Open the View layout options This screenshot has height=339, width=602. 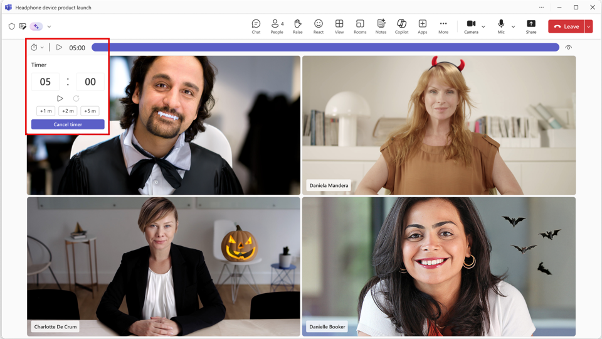339,26
